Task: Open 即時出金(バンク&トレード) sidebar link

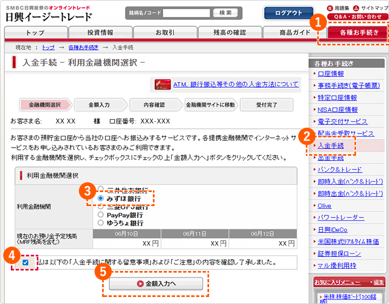Action: 350,194
